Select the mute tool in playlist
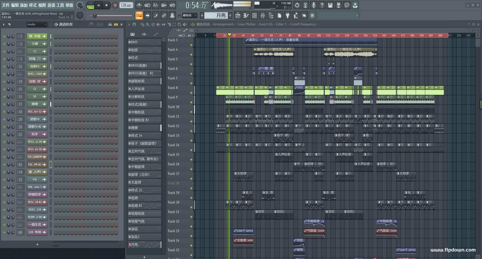Image resolution: width=482 pixels, height=259 pixels. coord(158,24)
